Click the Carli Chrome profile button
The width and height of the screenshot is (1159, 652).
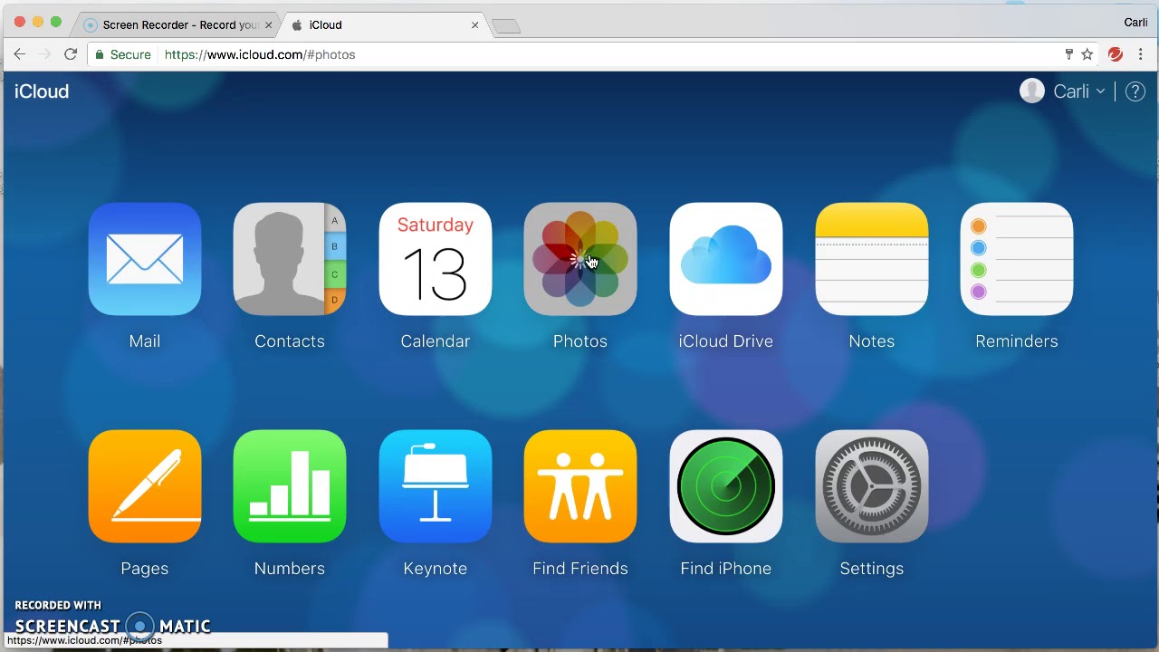coord(1135,23)
